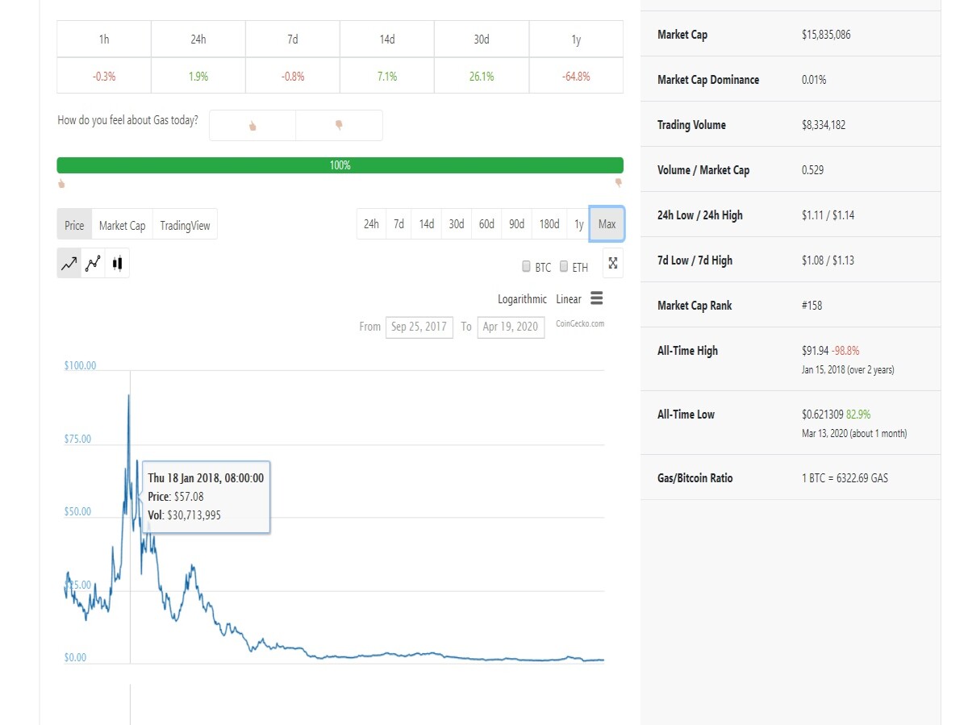Open the fullscreen chart view icon
This screenshot has width=968, height=725.
[613, 263]
